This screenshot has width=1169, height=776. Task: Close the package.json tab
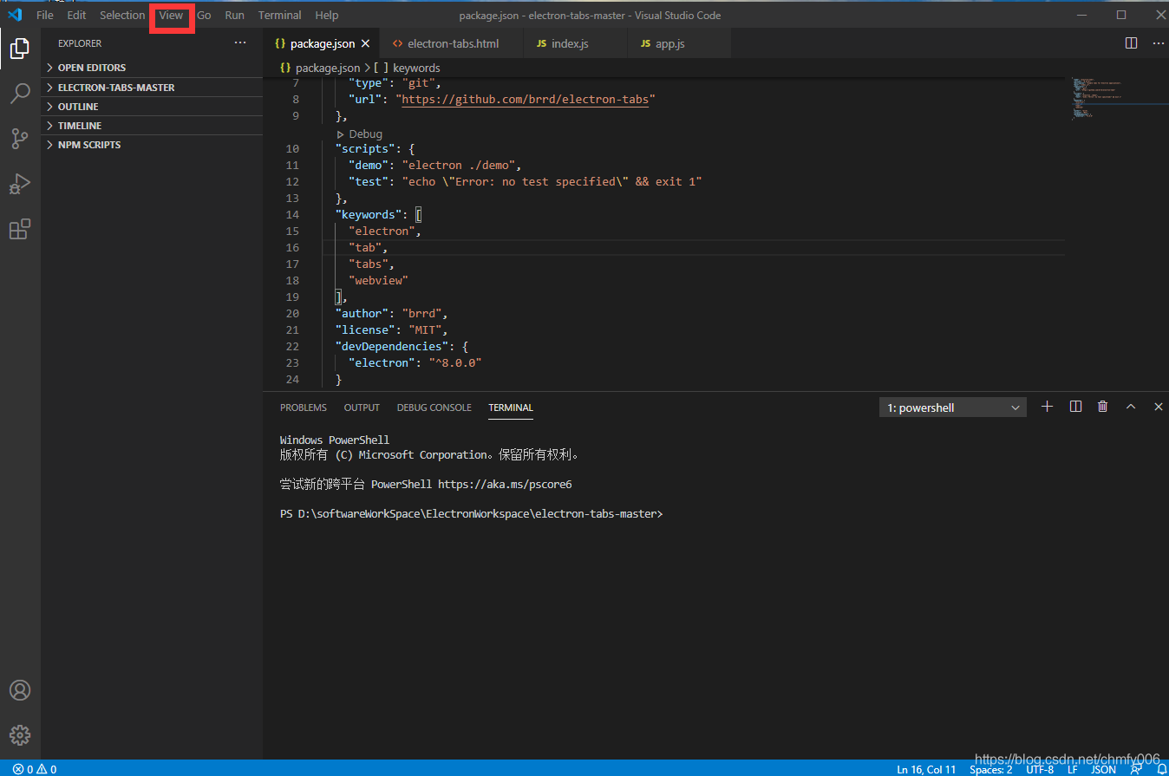click(366, 43)
